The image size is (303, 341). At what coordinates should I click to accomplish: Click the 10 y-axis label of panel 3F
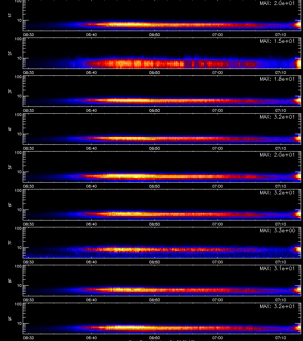pyautogui.click(x=19, y=96)
